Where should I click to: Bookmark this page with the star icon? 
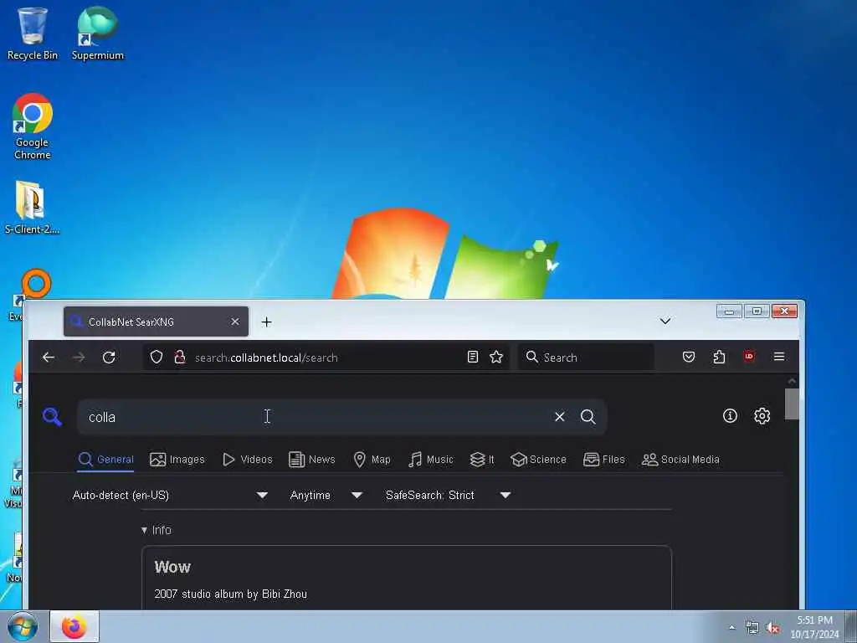[x=496, y=358]
